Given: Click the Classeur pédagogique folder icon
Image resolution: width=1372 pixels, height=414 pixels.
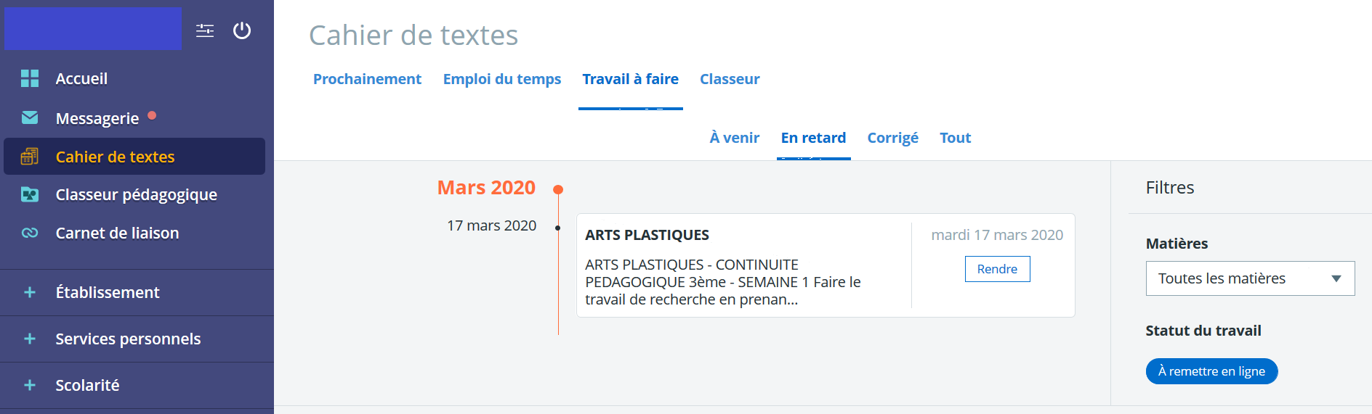Looking at the screenshot, I should [30, 194].
